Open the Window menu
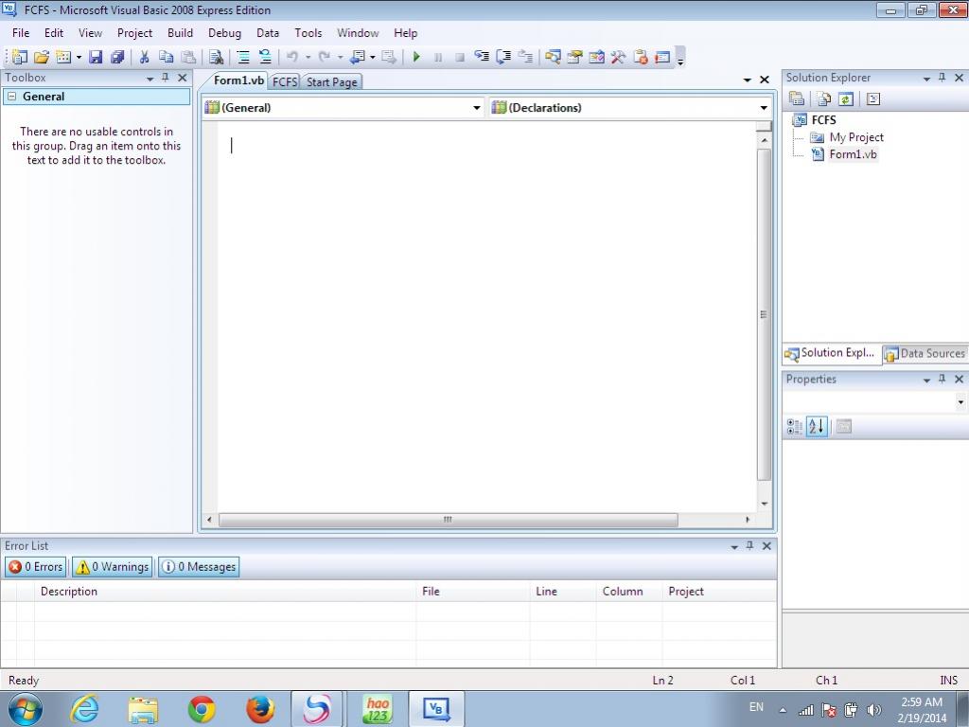 click(x=357, y=33)
